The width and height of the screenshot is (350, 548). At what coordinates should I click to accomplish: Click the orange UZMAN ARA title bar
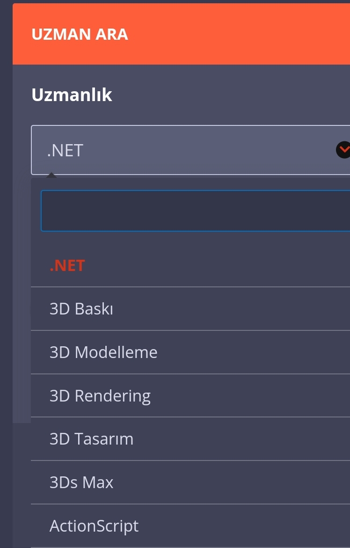(181, 34)
